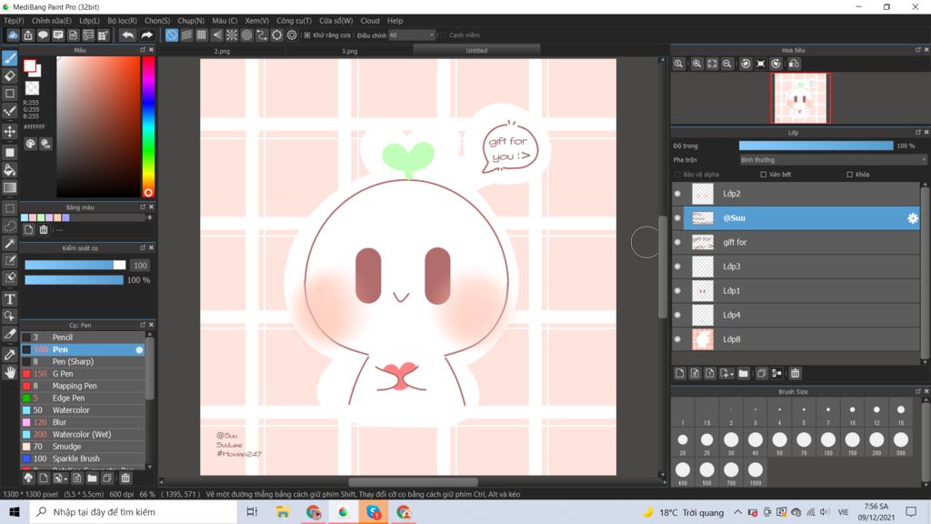Delete the current layer with the trash button

[795, 374]
